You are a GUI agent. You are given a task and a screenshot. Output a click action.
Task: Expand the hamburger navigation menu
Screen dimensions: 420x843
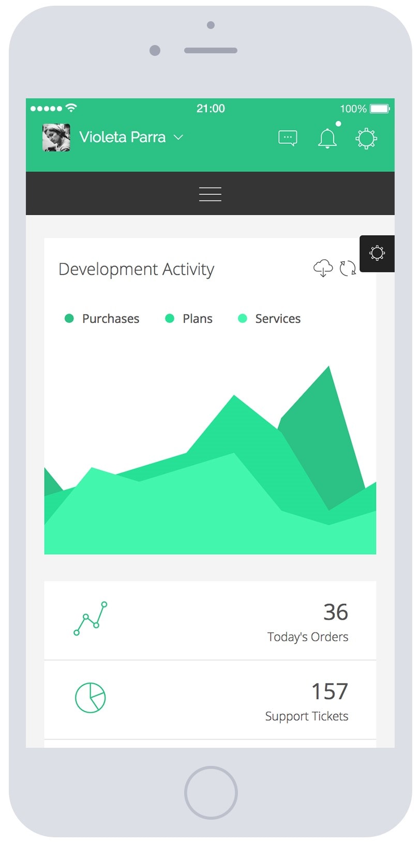(210, 194)
